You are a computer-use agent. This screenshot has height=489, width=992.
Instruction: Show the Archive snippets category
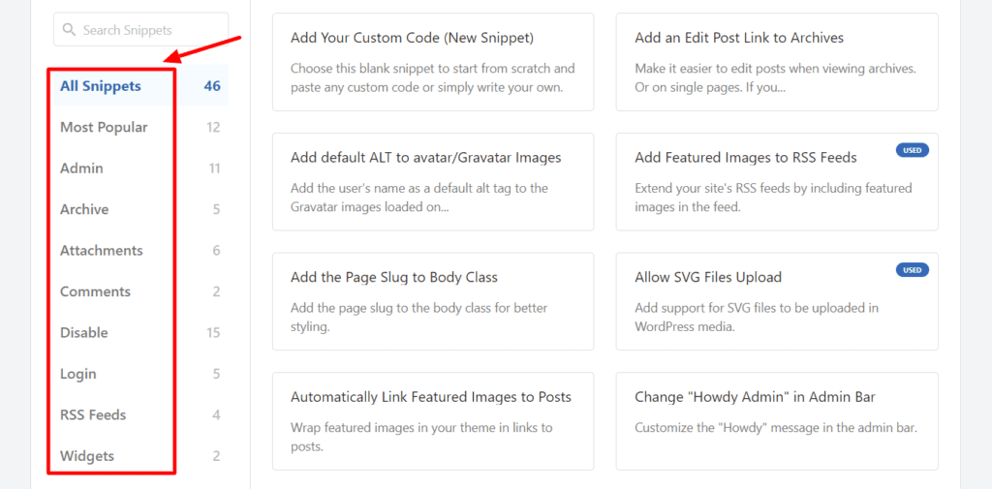[84, 209]
